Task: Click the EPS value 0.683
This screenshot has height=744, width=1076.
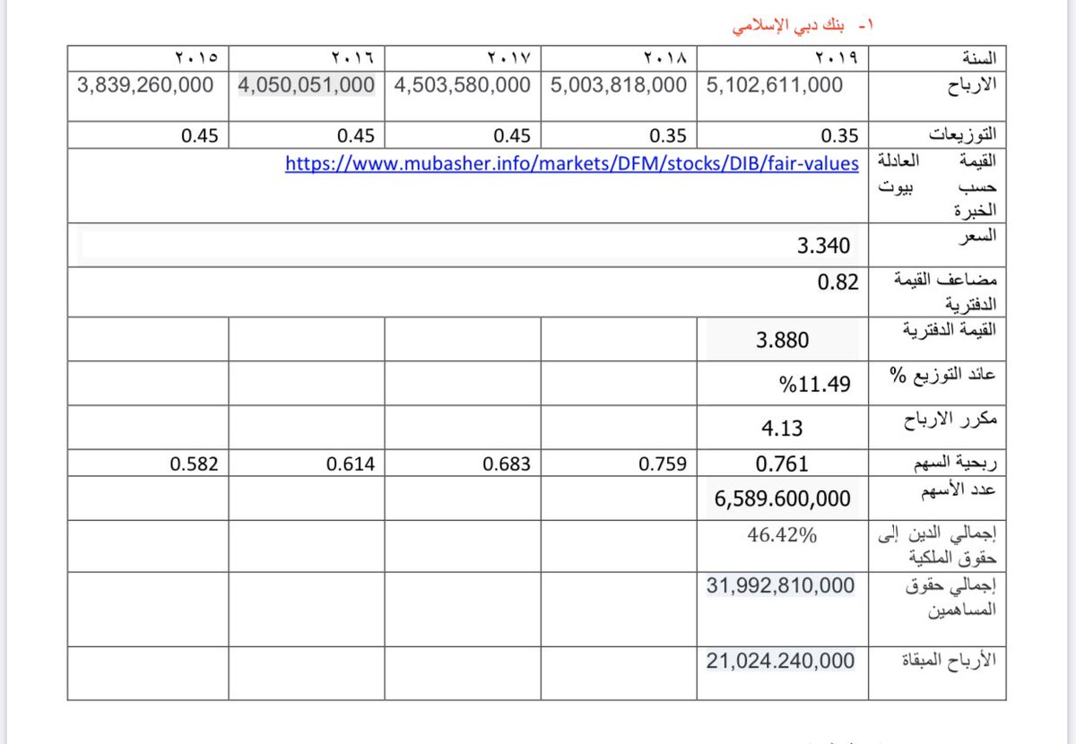Action: (507, 463)
